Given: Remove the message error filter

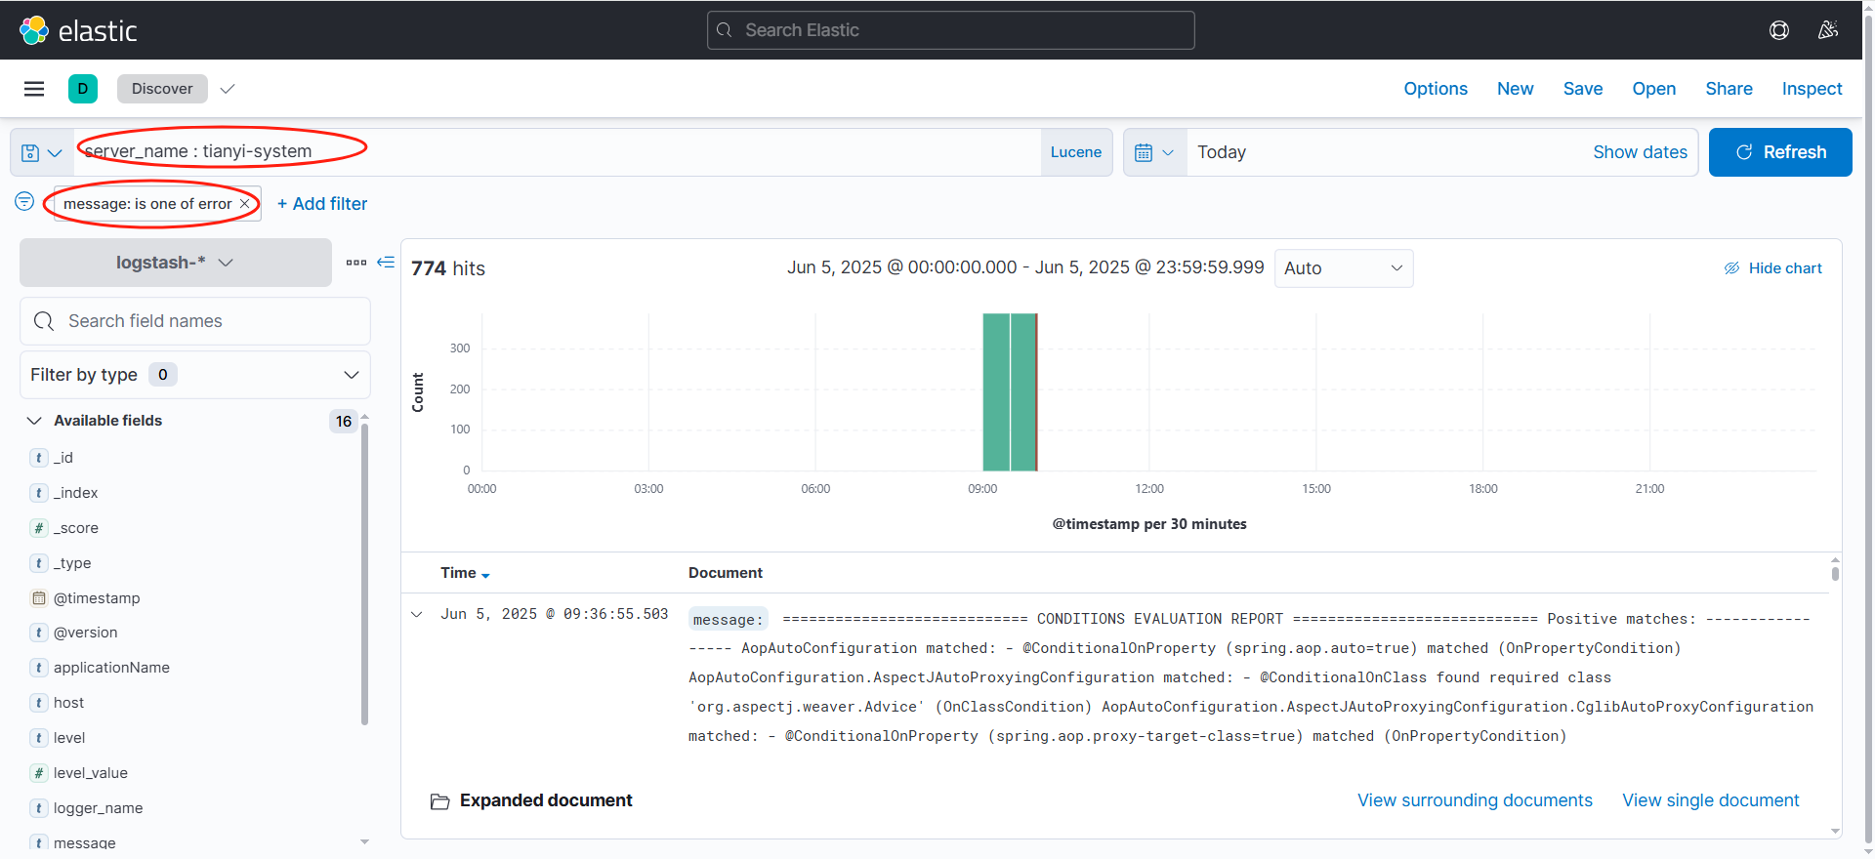Looking at the screenshot, I should [x=244, y=204].
